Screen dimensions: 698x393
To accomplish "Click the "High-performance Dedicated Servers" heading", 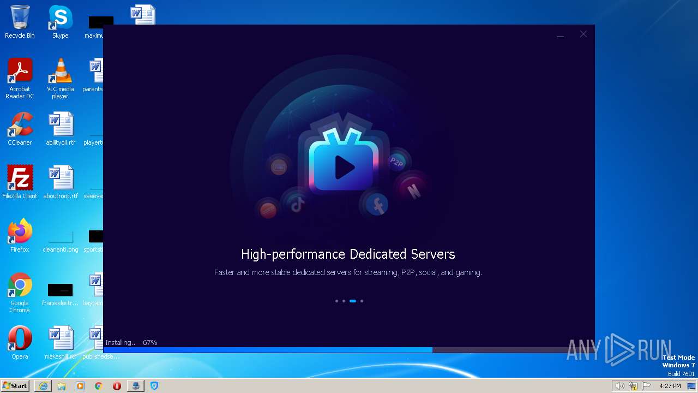I will click(x=348, y=254).
